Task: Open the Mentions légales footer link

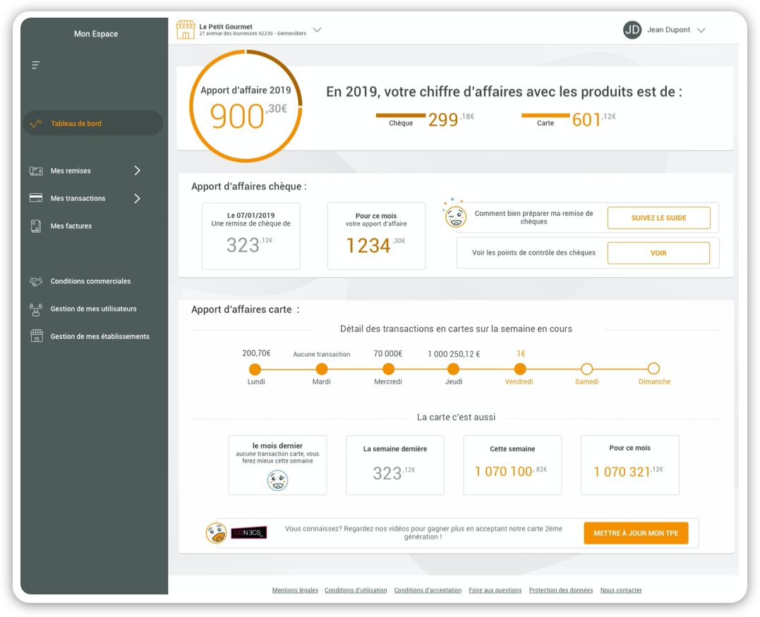Action: (295, 590)
